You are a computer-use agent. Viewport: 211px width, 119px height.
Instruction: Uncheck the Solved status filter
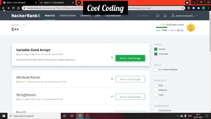tap(156, 49)
